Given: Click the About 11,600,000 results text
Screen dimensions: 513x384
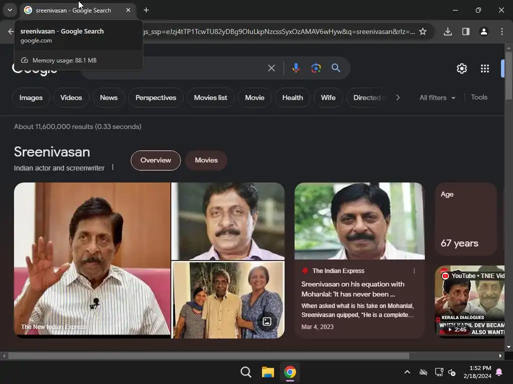Looking at the screenshot, I should pyautogui.click(x=78, y=126).
